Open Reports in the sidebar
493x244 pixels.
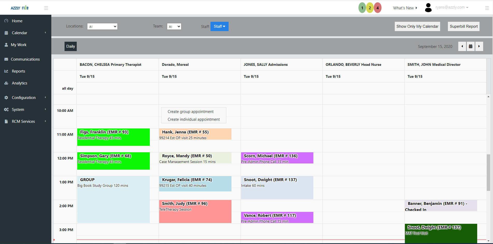pyautogui.click(x=18, y=71)
